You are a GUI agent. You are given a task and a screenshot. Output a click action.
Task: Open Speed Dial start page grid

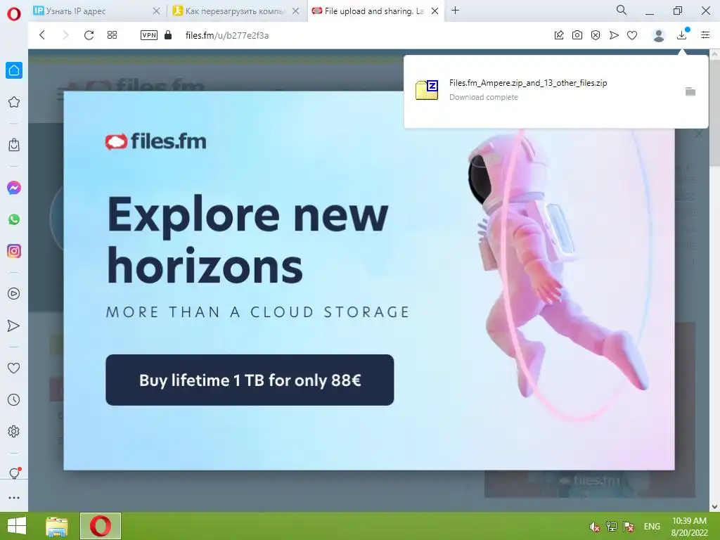(112, 35)
